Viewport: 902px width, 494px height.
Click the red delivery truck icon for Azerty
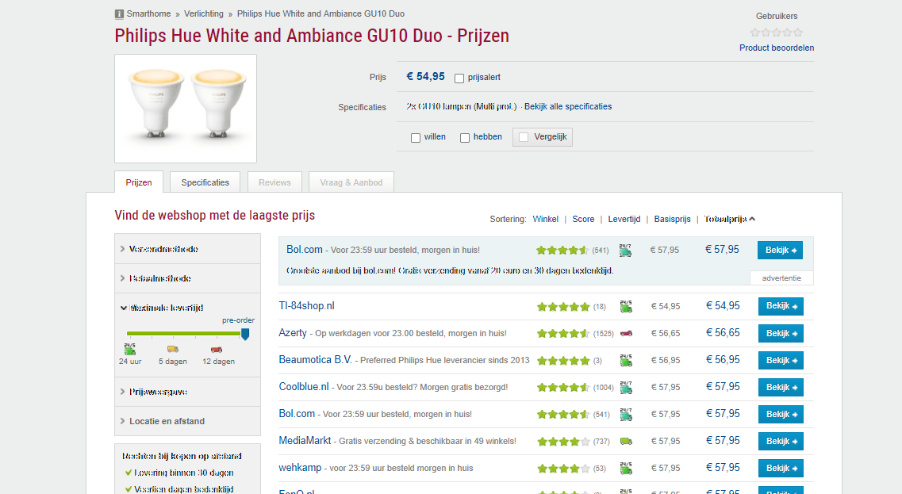(627, 334)
